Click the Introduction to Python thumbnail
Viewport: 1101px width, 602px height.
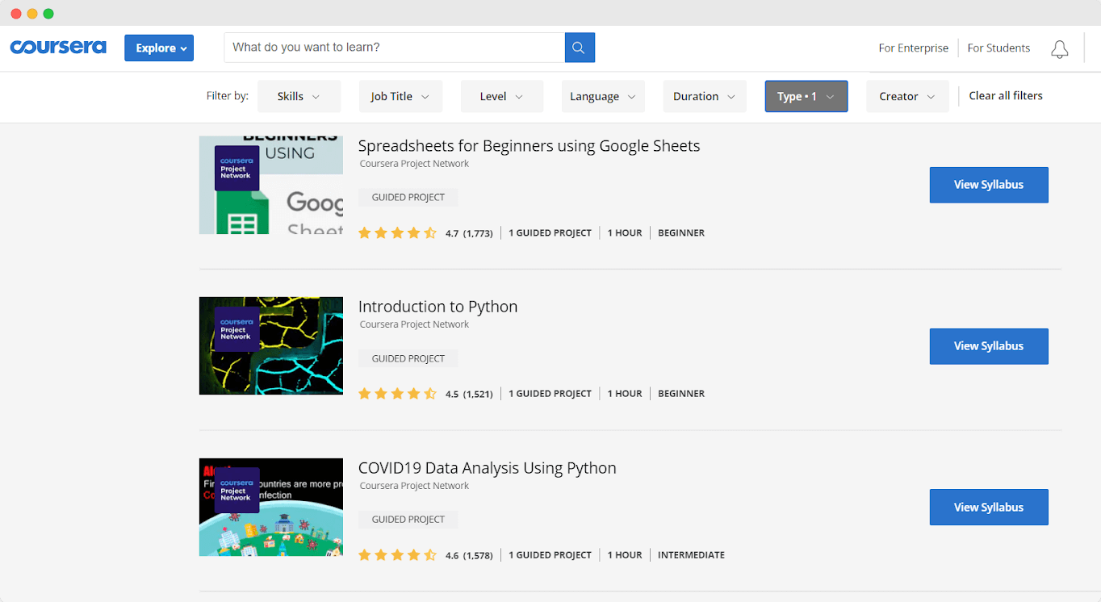point(271,345)
